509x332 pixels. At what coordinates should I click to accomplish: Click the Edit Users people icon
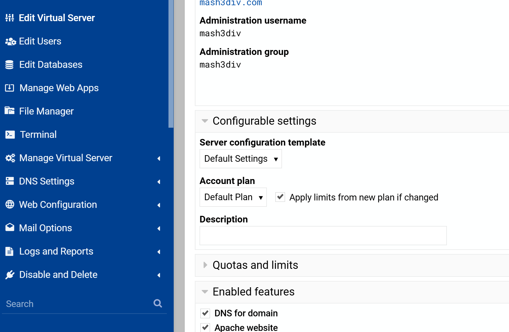(10, 41)
